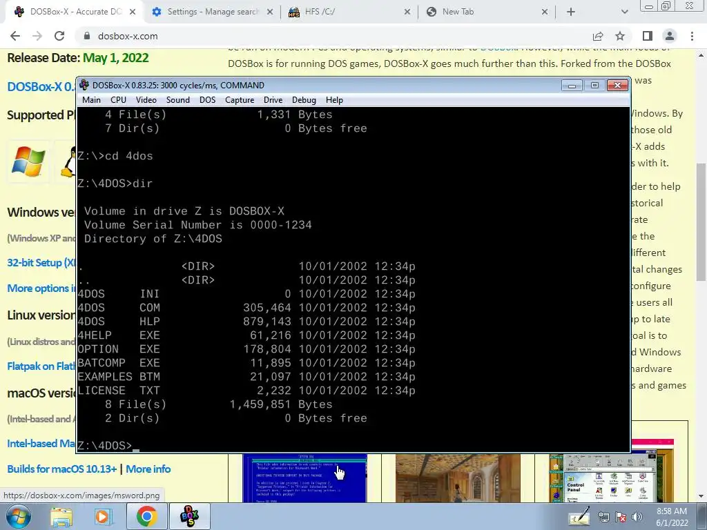707x530 pixels.
Task: Open the Help menu in DOSBox-X
Action: (334, 100)
